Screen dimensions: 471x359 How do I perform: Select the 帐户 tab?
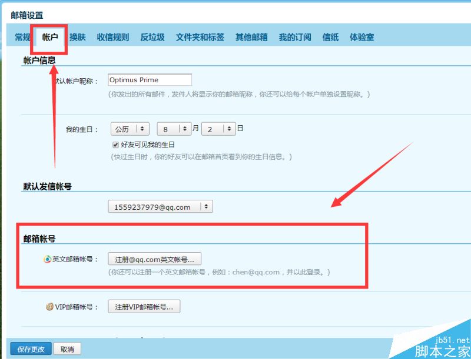50,37
